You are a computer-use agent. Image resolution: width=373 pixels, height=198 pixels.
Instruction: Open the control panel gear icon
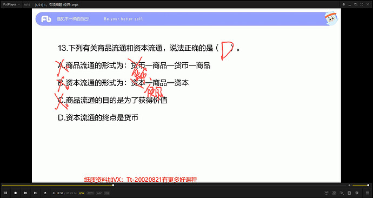(x=357, y=193)
